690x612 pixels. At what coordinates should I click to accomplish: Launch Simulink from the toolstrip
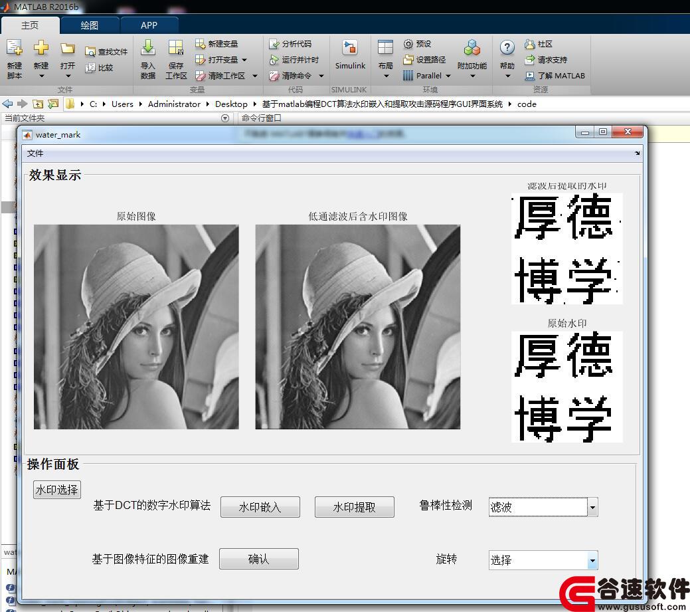pyautogui.click(x=350, y=54)
